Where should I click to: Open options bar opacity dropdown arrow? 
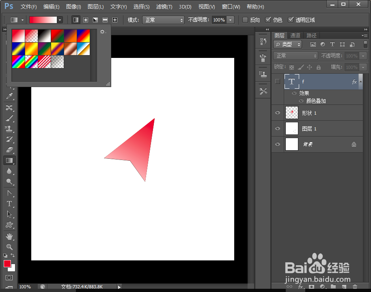pyautogui.click(x=231, y=20)
